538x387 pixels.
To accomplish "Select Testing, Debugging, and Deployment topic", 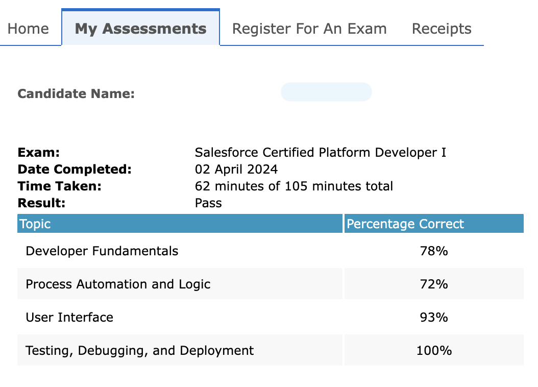I will tap(140, 351).
